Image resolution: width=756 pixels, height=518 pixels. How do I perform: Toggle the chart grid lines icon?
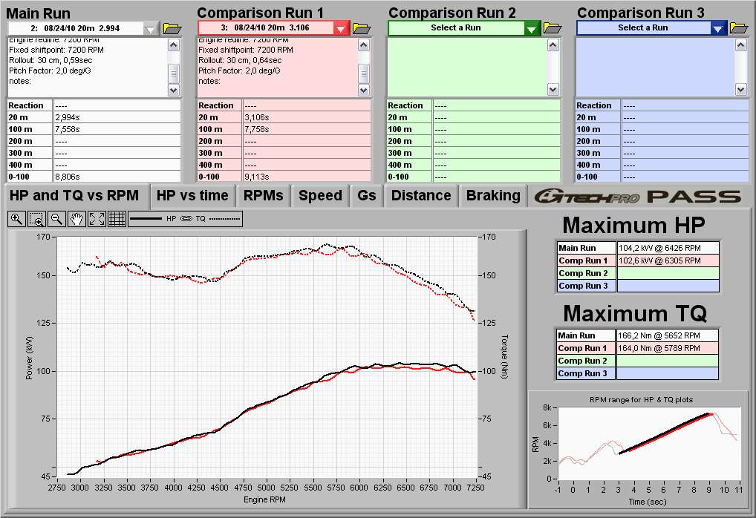(117, 219)
